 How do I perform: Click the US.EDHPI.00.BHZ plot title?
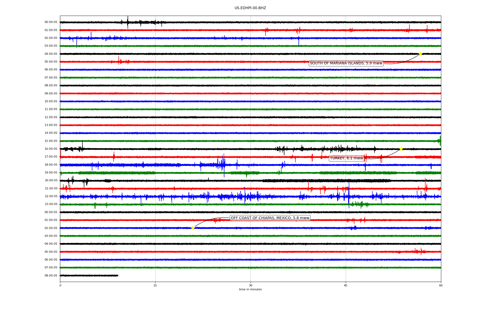tap(250, 8)
